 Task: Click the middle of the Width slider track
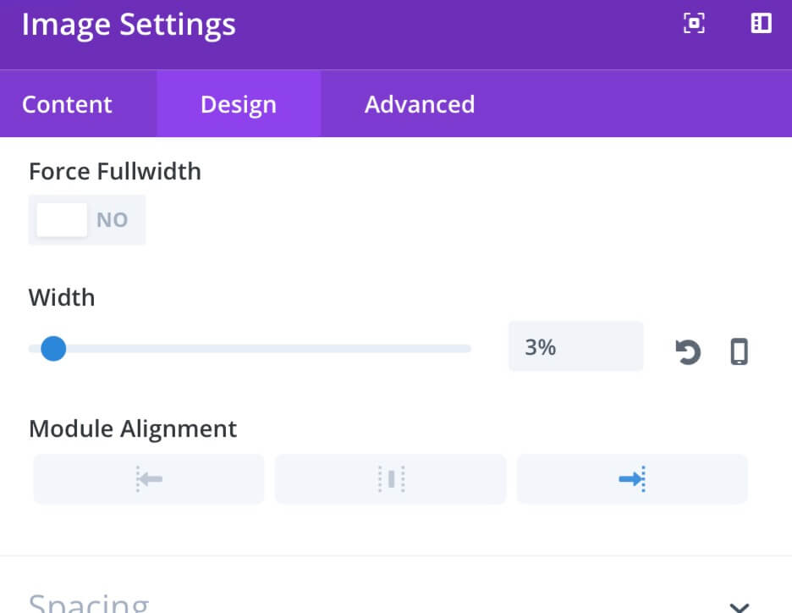(x=250, y=349)
